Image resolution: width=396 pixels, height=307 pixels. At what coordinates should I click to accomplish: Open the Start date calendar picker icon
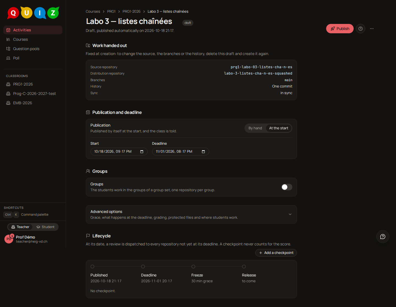tap(142, 152)
